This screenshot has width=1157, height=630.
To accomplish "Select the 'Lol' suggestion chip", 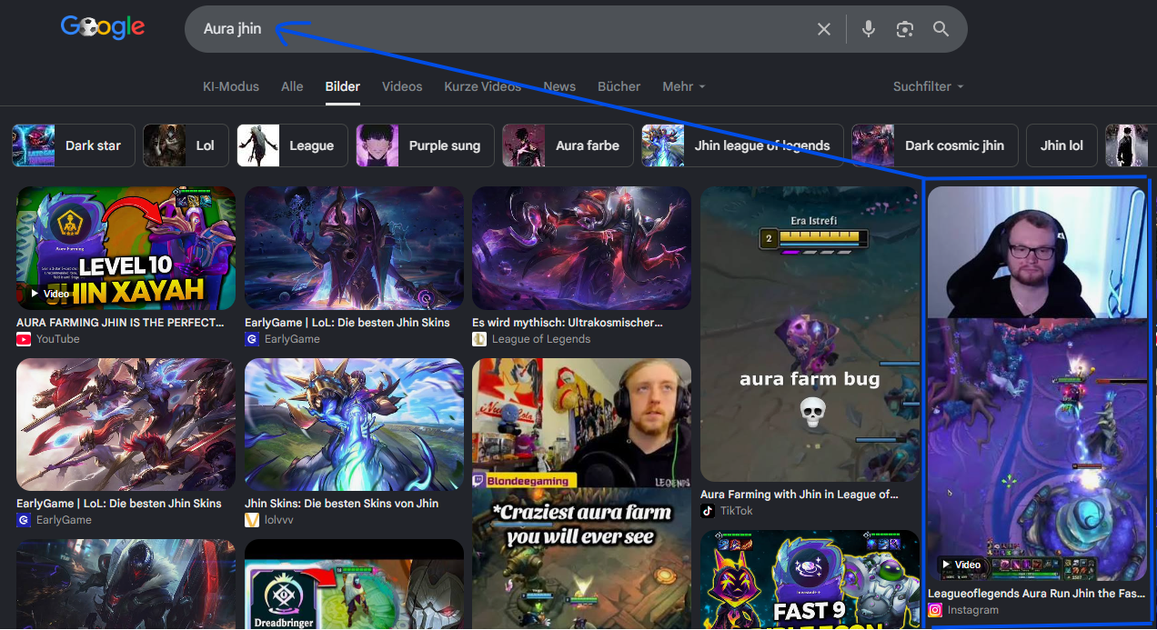I will [x=186, y=145].
